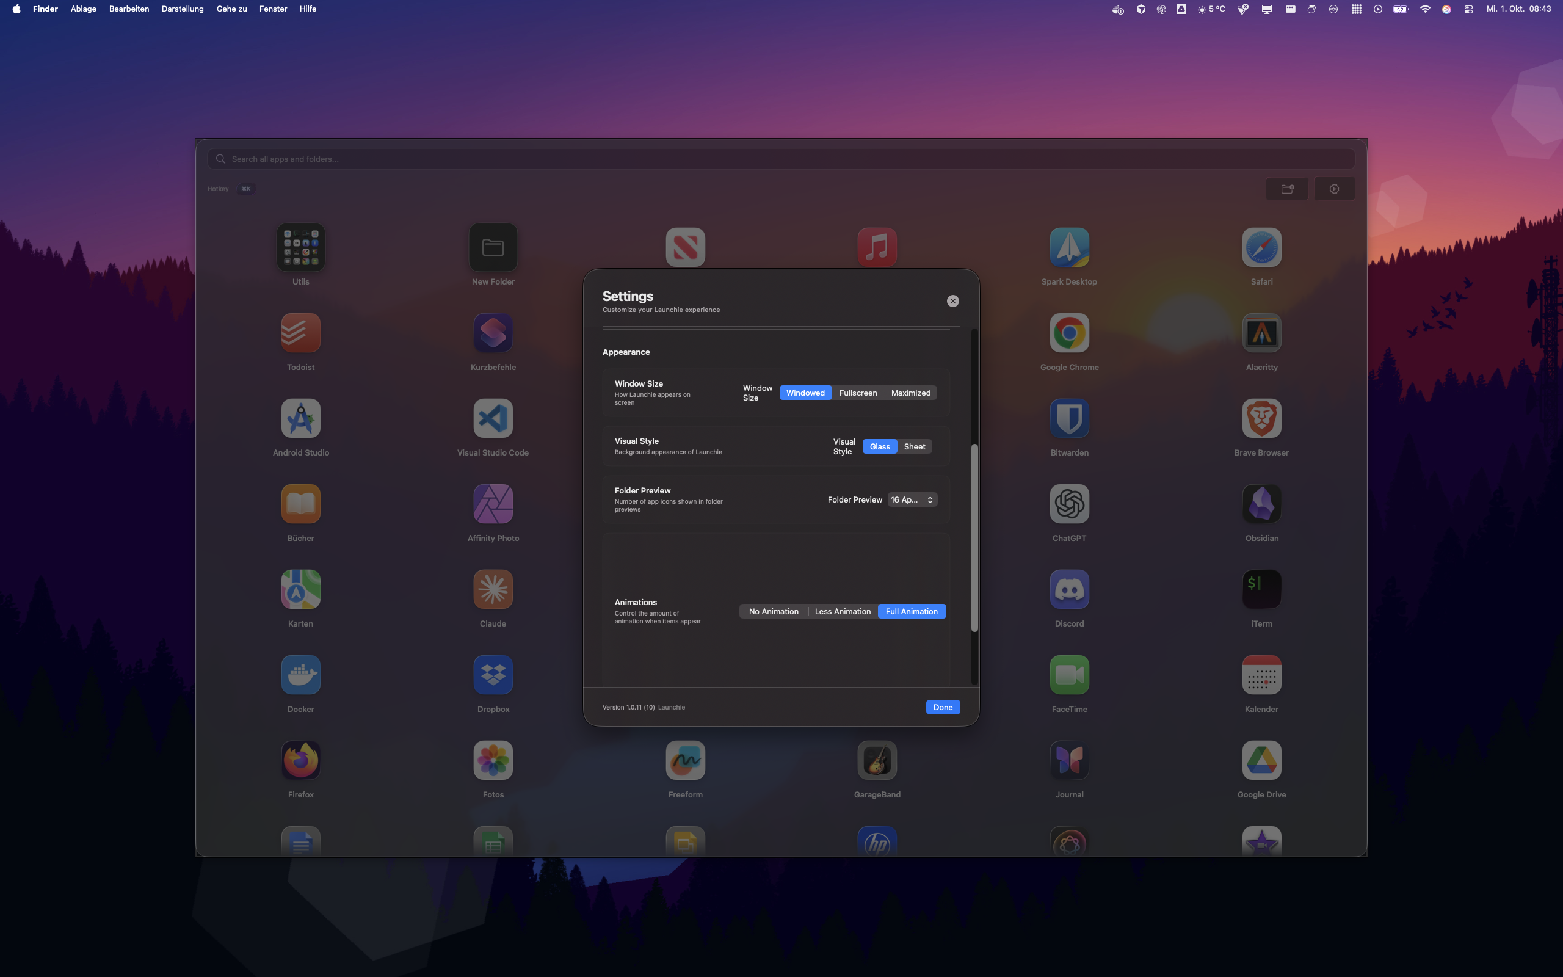The width and height of the screenshot is (1563, 977).
Task: Select Maximized window size
Action: [x=910, y=393]
